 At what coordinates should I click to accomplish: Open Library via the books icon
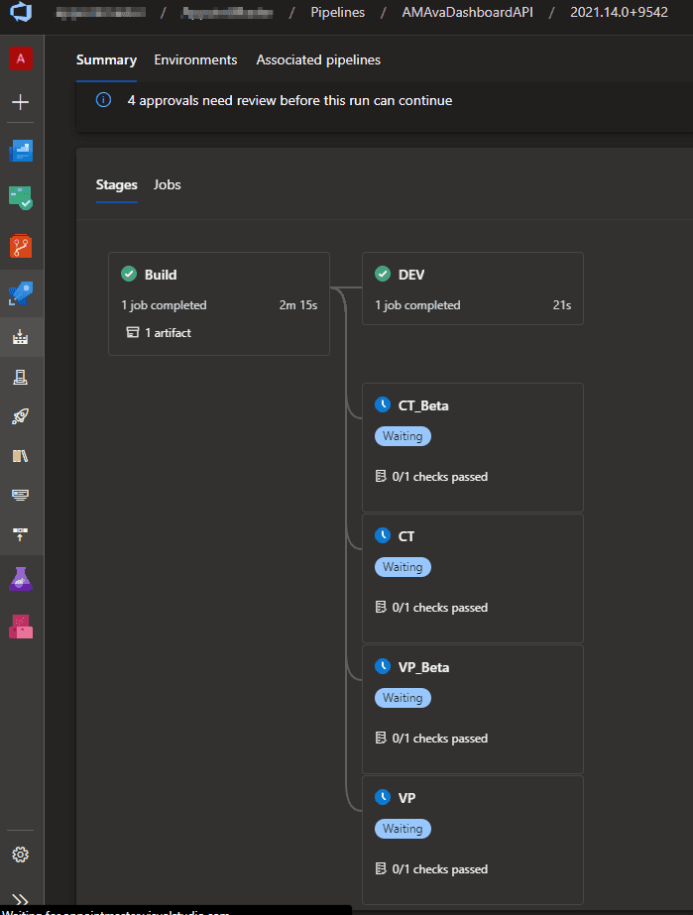[x=21, y=456]
